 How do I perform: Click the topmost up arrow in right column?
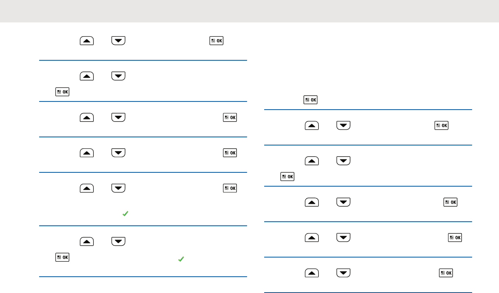[312, 126]
